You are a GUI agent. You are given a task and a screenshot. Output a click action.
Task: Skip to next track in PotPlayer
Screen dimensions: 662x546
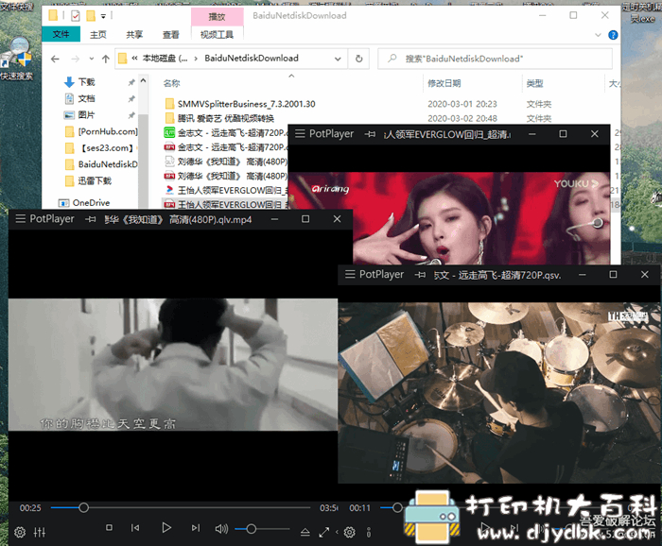(x=195, y=527)
